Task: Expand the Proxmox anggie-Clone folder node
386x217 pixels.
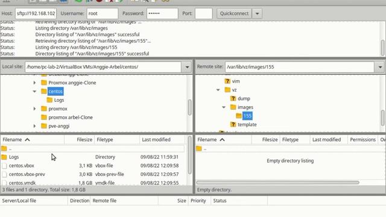Action: coord(35,83)
